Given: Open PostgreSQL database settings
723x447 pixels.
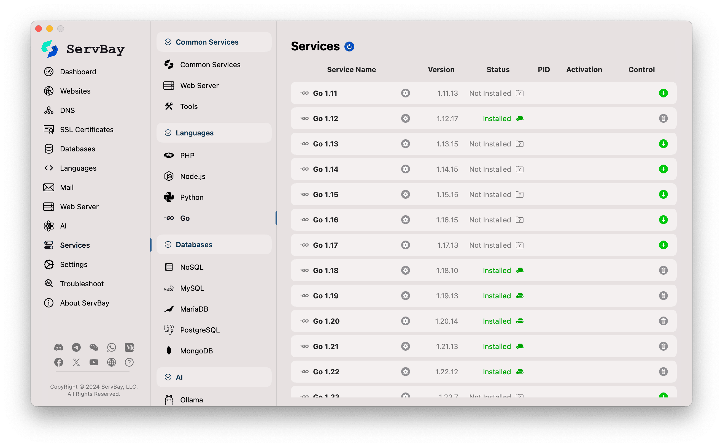Looking at the screenshot, I should [x=200, y=330].
